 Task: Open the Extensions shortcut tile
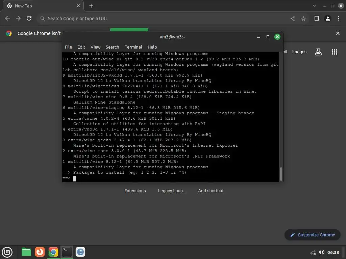[x=135, y=191]
